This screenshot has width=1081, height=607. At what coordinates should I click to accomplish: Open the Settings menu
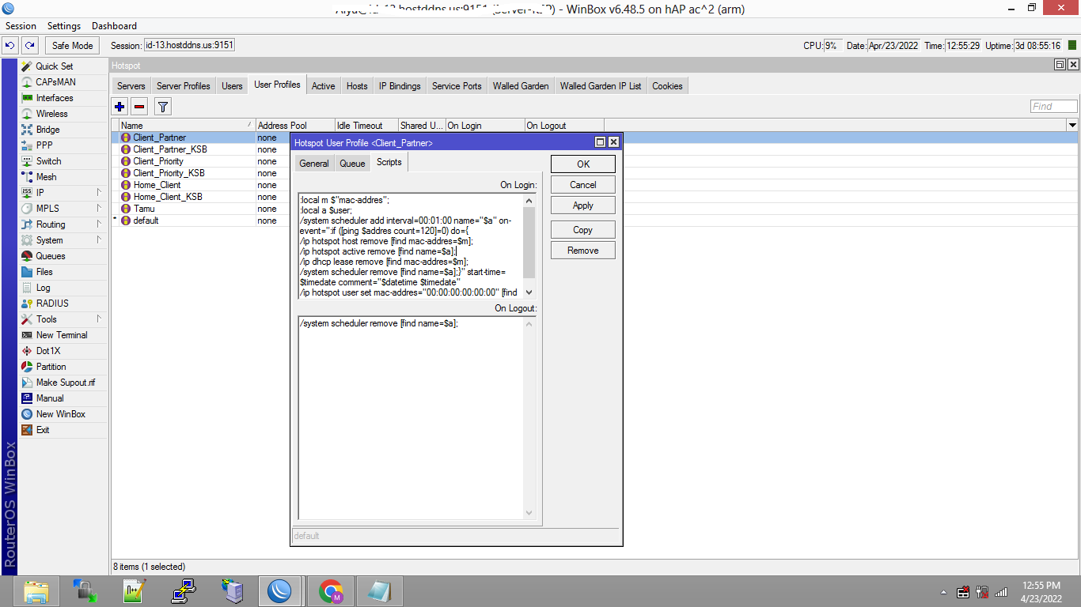point(64,26)
